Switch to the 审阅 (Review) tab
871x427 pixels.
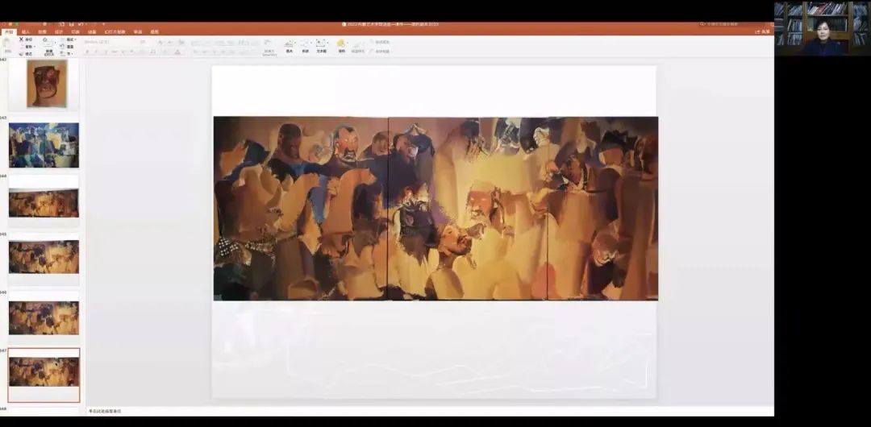(x=138, y=31)
